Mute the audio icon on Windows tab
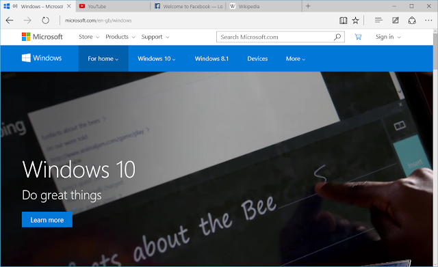Image resolution: width=438 pixels, height=267 pixels. (x=15, y=6)
